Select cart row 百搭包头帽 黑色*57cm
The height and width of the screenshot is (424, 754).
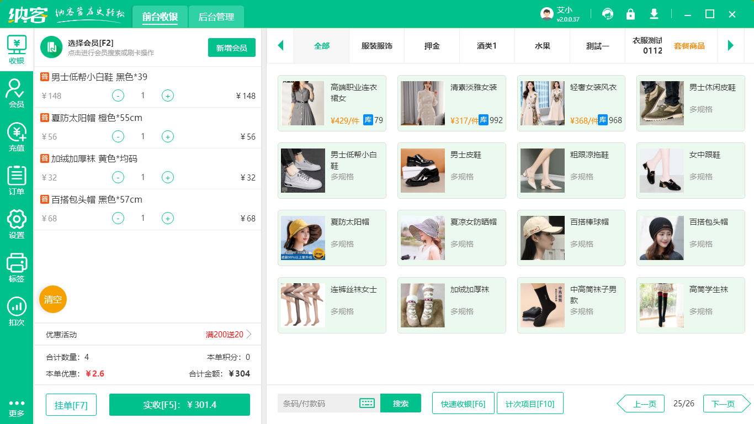pos(148,210)
